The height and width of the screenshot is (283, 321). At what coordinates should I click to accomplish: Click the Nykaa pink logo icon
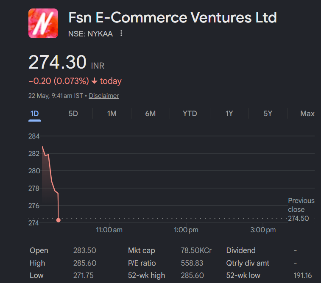pos(43,23)
